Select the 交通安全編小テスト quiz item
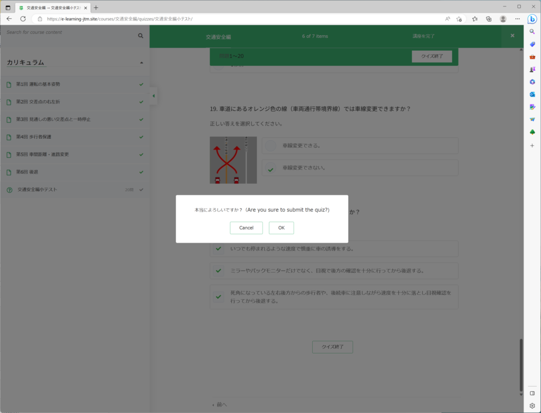The height and width of the screenshot is (413, 541). pyautogui.click(x=38, y=189)
